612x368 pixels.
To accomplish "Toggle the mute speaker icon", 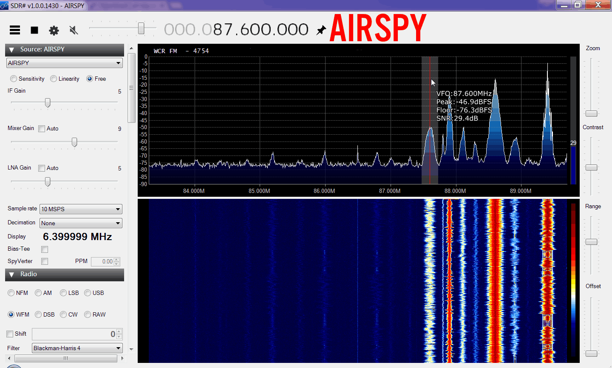I will point(74,30).
